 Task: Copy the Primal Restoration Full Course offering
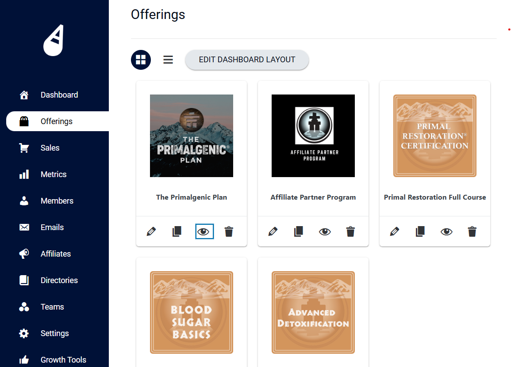pos(420,231)
